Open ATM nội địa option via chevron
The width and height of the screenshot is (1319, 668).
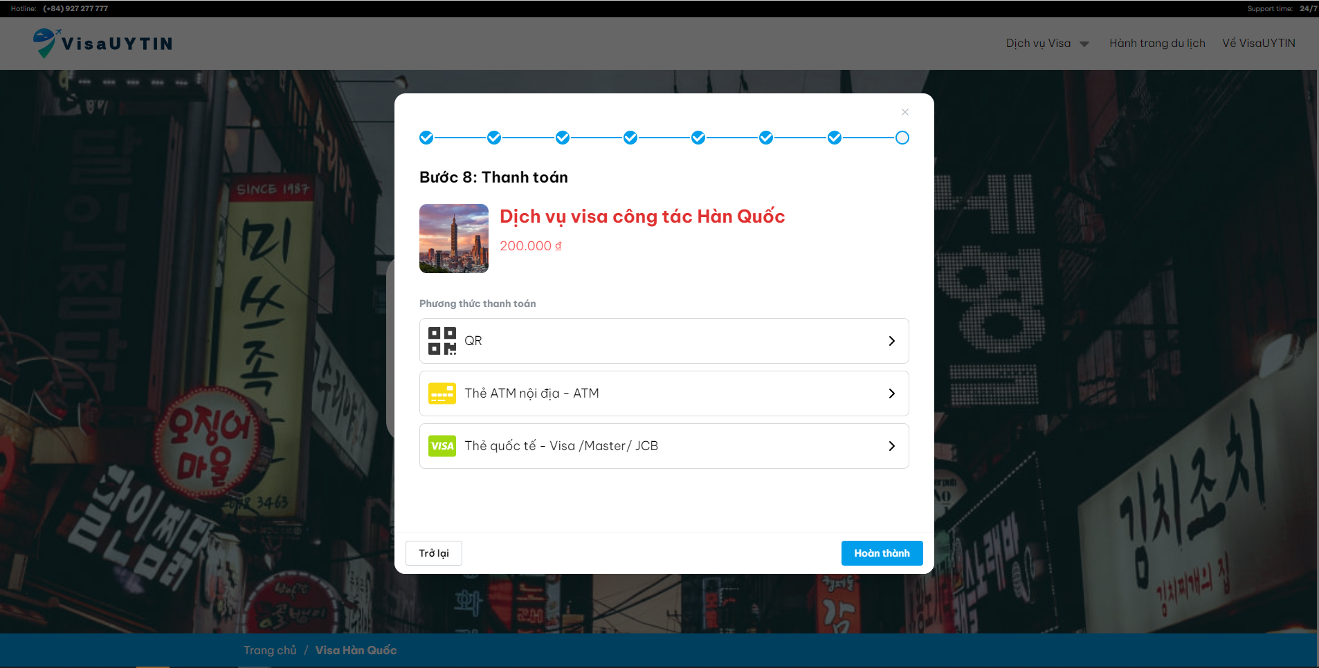(x=891, y=393)
